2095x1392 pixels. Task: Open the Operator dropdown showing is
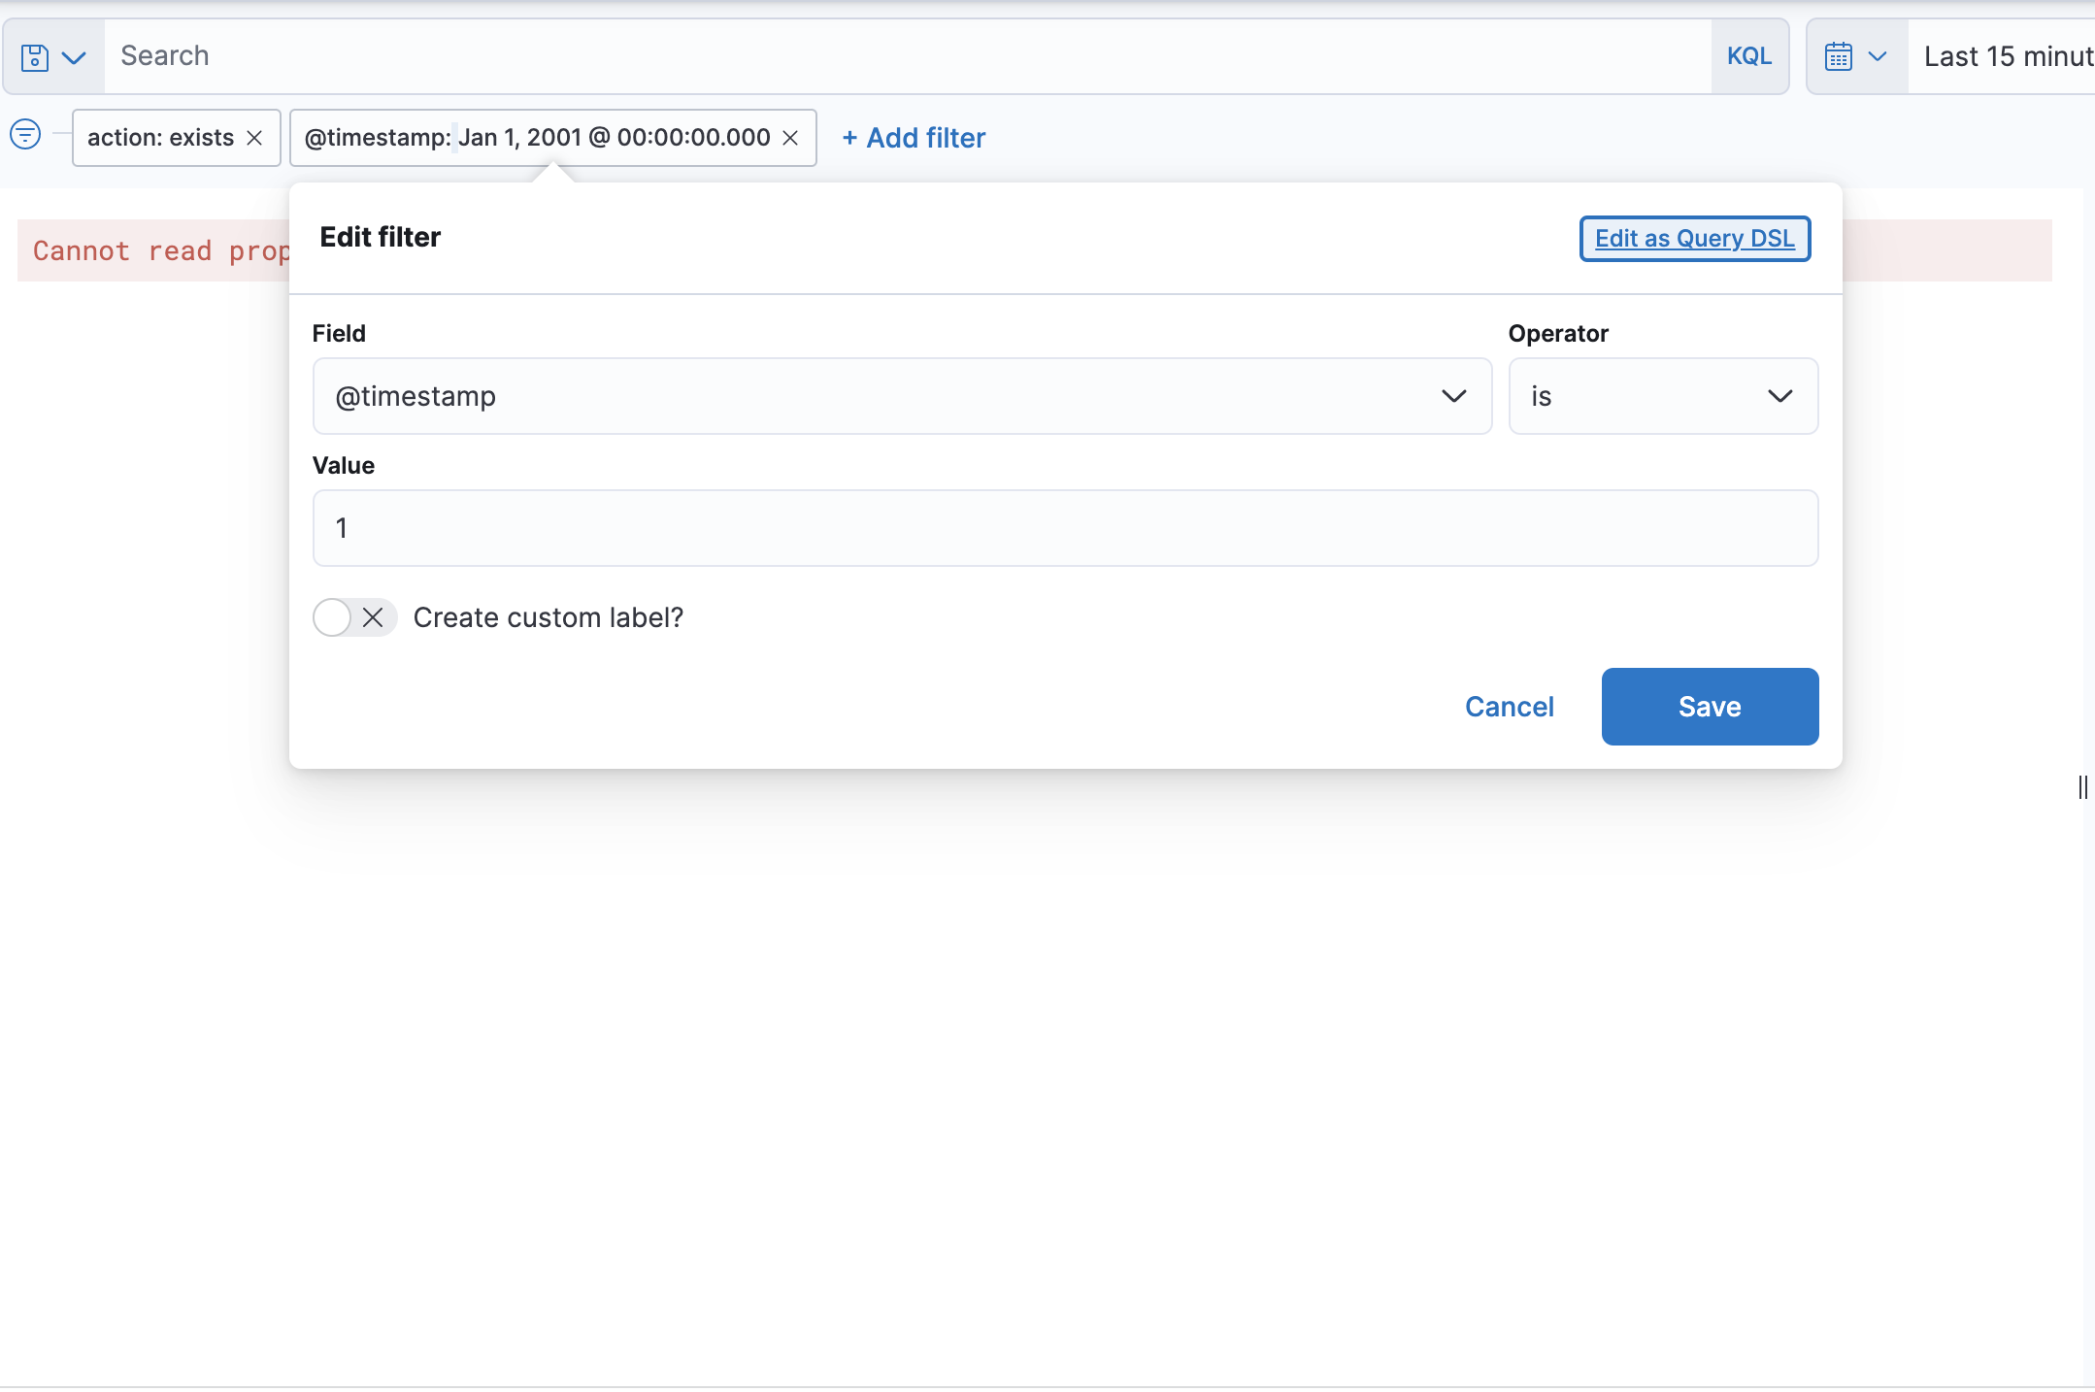(1662, 396)
